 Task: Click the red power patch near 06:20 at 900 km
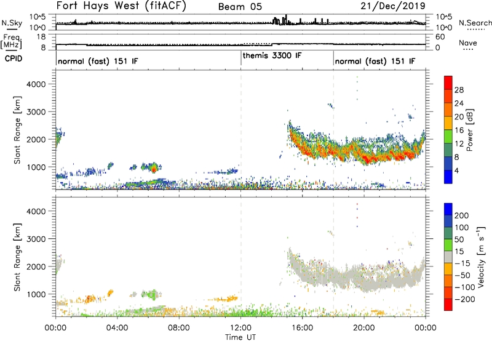154,169
